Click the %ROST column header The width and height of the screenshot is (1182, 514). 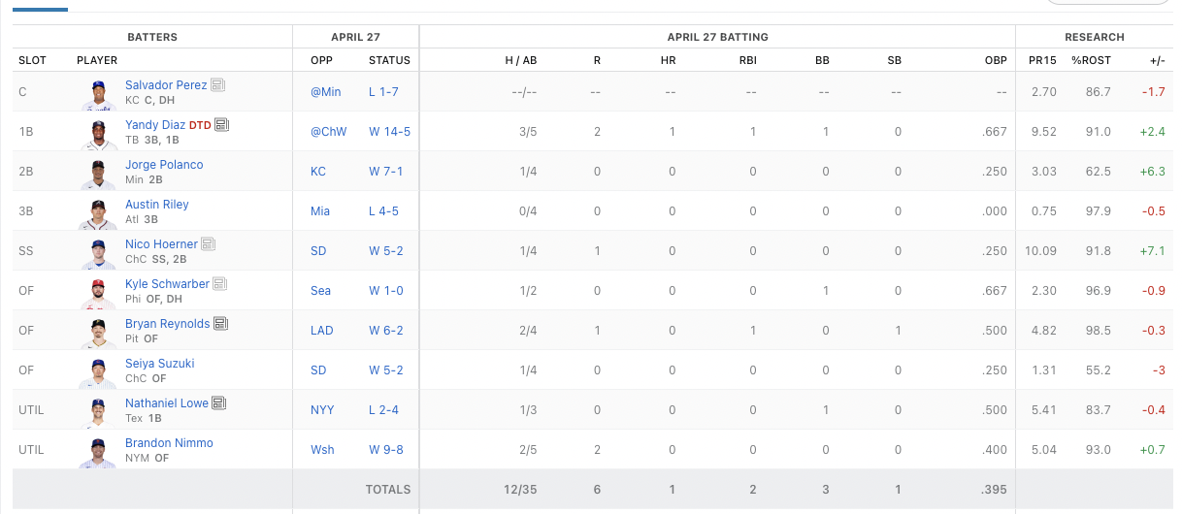[1091, 60]
